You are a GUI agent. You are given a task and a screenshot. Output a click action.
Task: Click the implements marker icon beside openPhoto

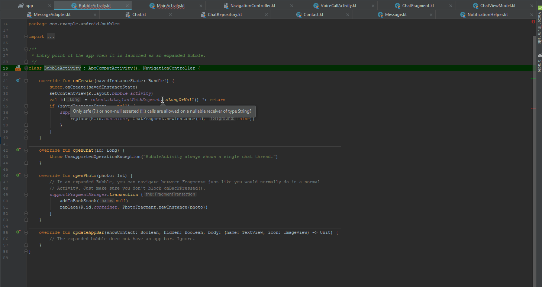tap(18, 175)
